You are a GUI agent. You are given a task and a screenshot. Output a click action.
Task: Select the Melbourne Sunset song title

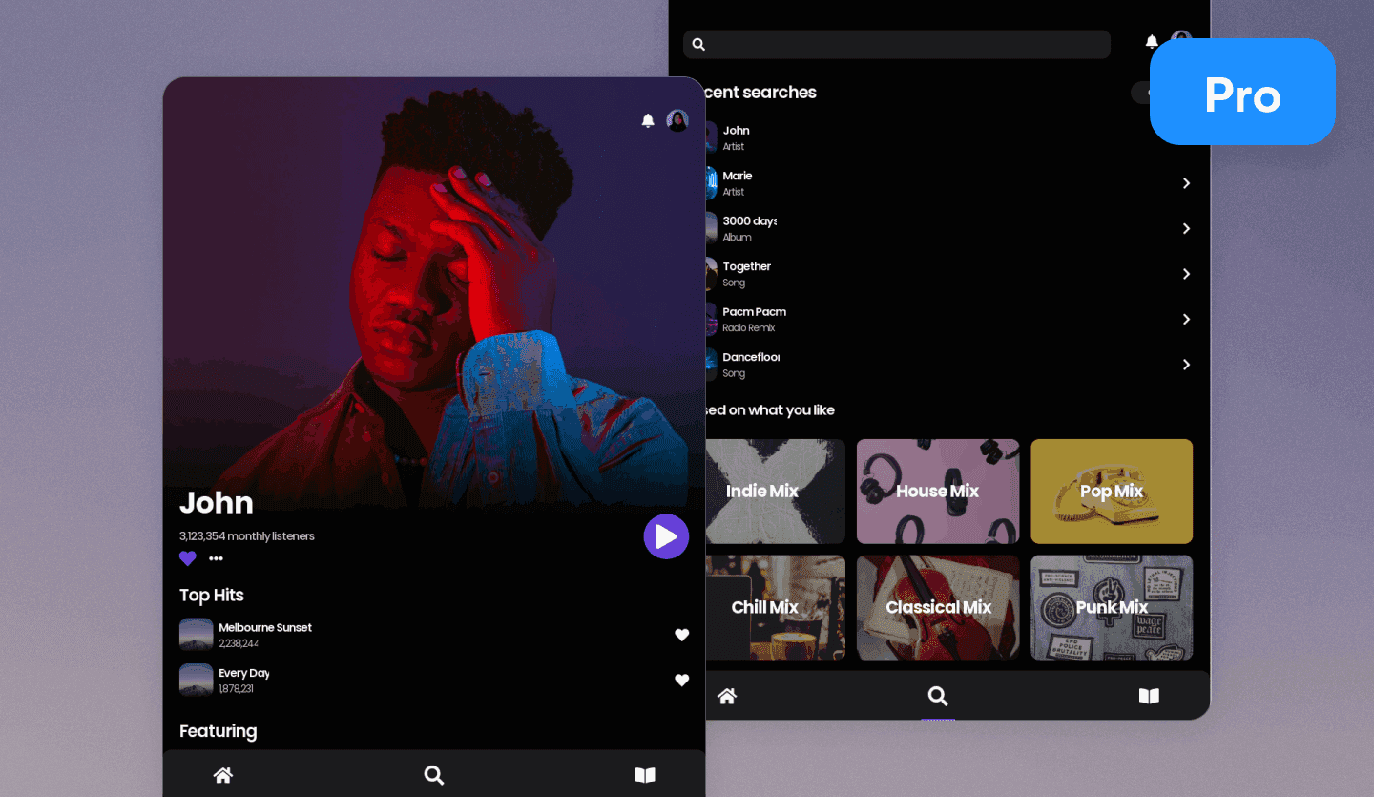[x=265, y=627]
